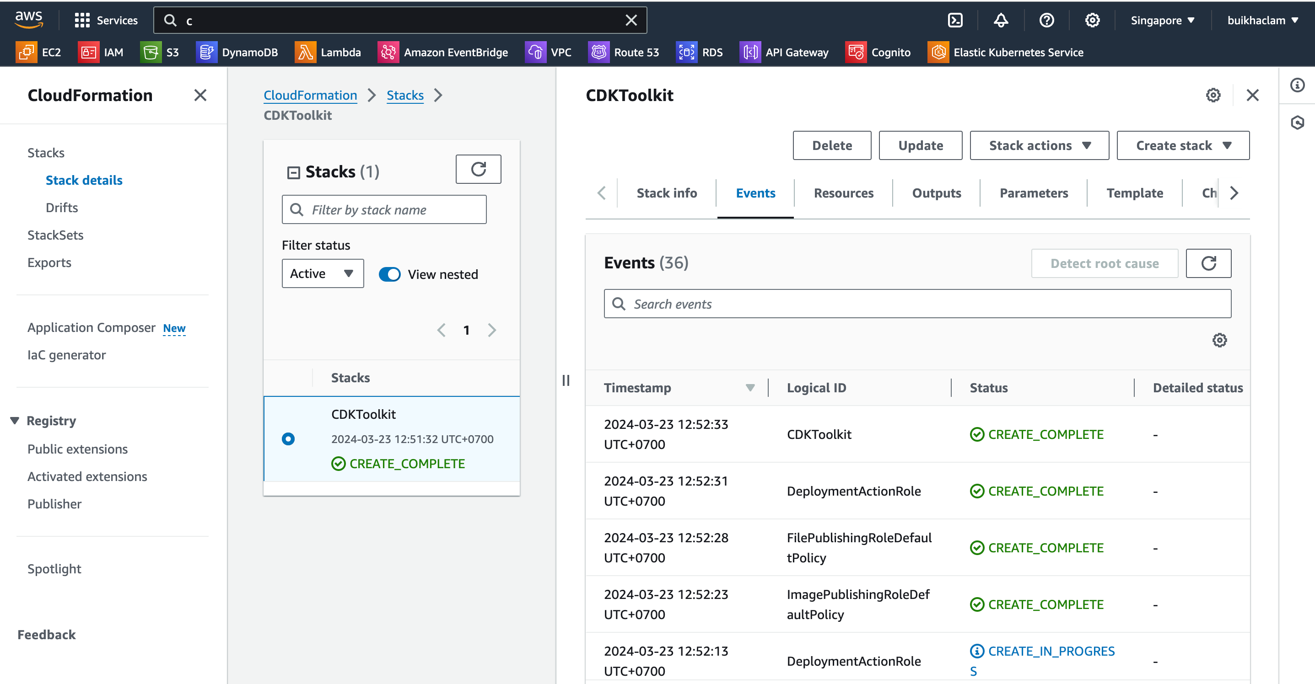
Task: Launch the CloudShell terminal icon
Action: tap(954, 21)
